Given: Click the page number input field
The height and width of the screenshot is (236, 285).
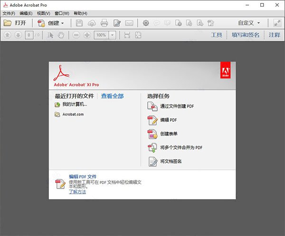Looking at the screenshot, I should (x=29, y=35).
